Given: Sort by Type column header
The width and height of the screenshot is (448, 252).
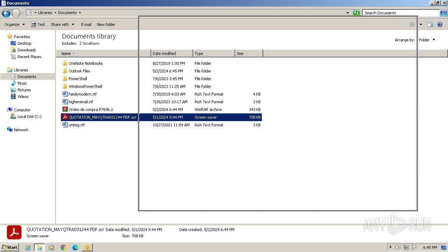Looking at the screenshot, I should coord(214,54).
